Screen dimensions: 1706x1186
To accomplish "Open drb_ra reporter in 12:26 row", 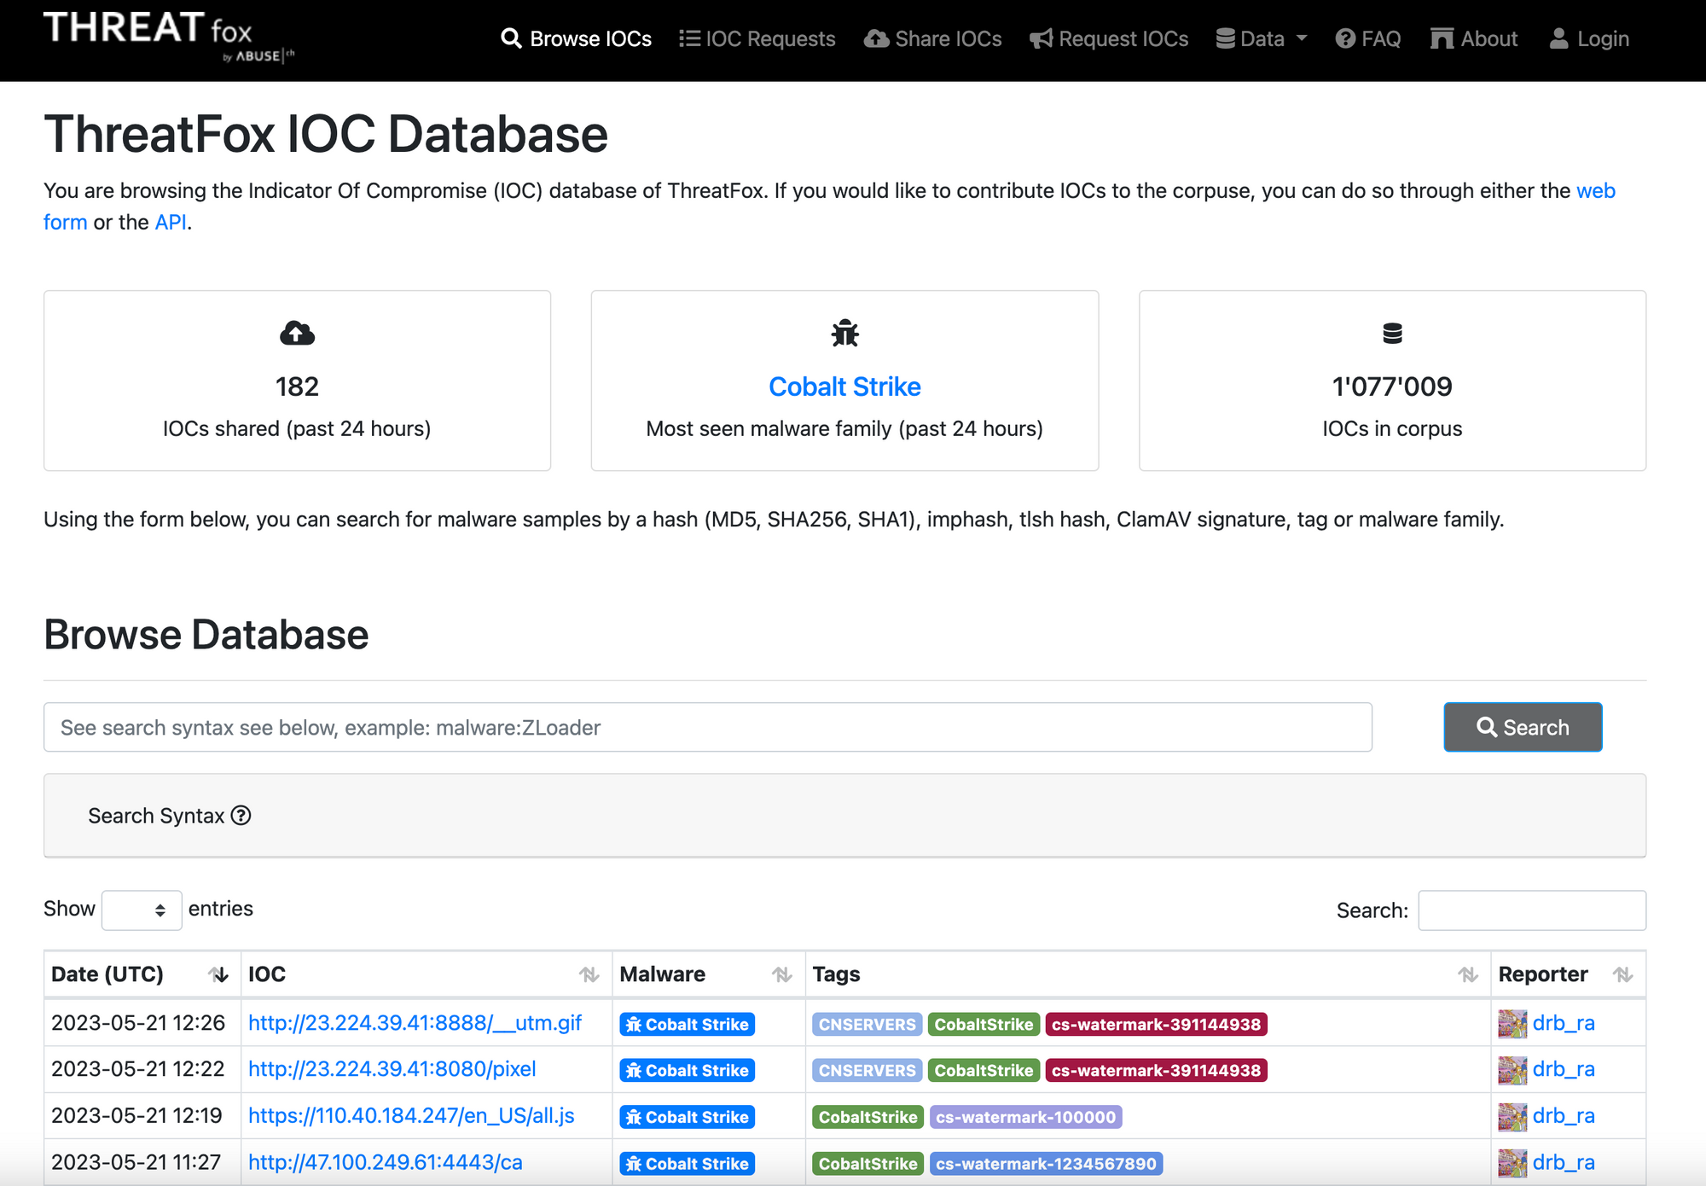I will pyautogui.click(x=1564, y=1023).
